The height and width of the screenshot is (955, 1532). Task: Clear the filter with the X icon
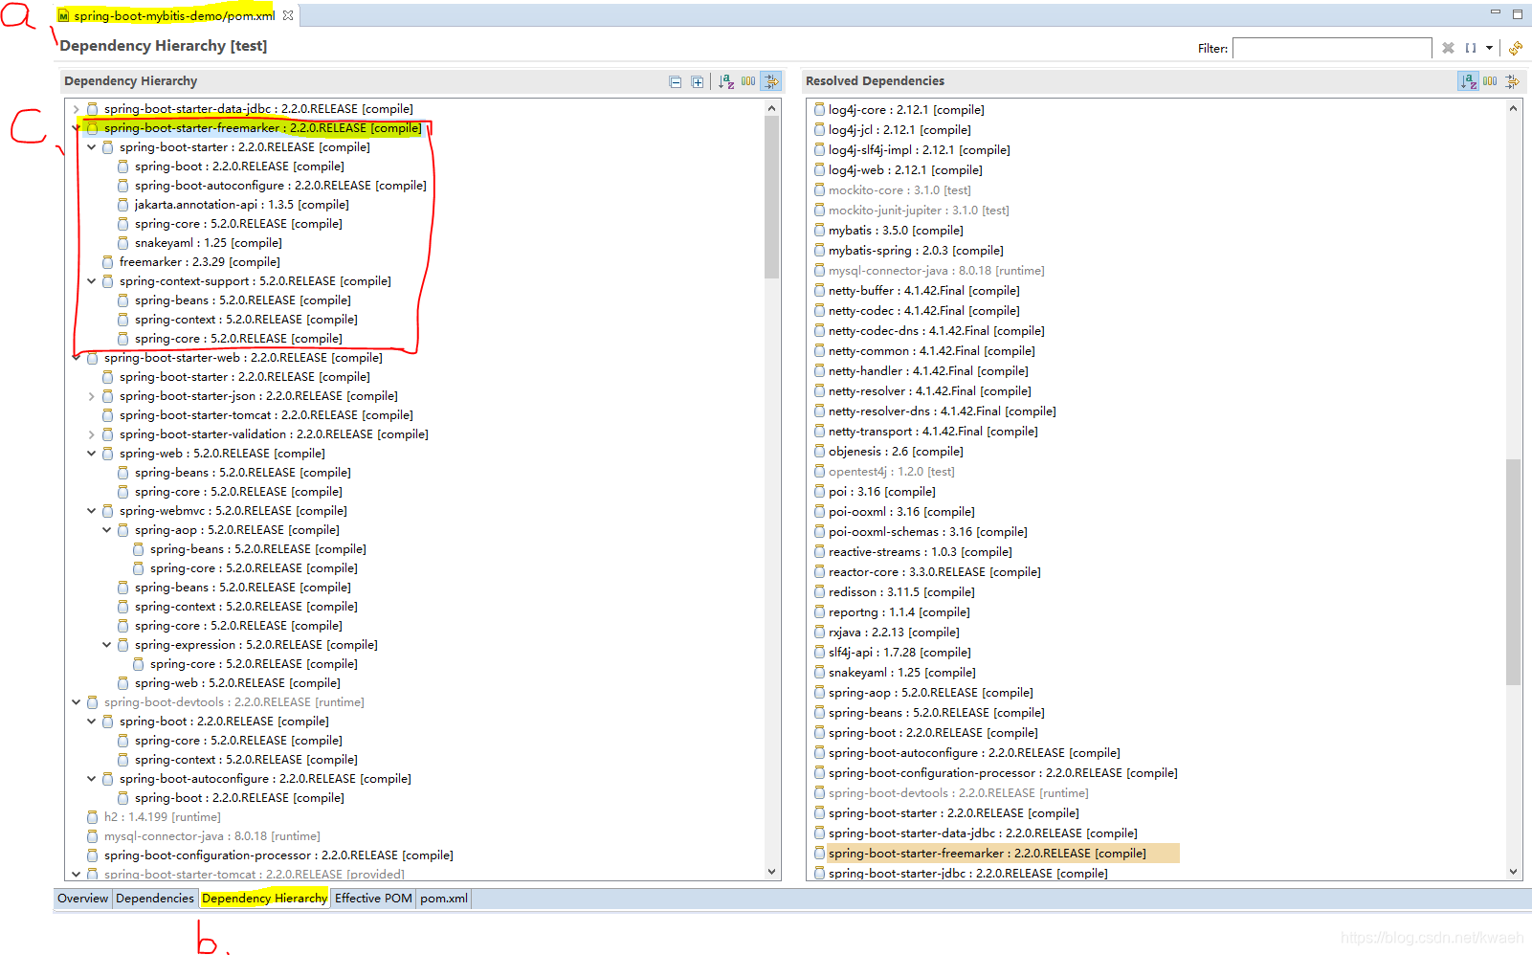pyautogui.click(x=1448, y=48)
